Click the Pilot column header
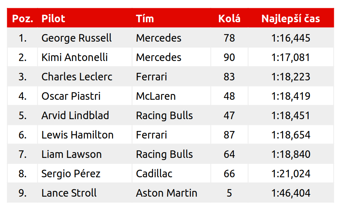 (x=53, y=19)
